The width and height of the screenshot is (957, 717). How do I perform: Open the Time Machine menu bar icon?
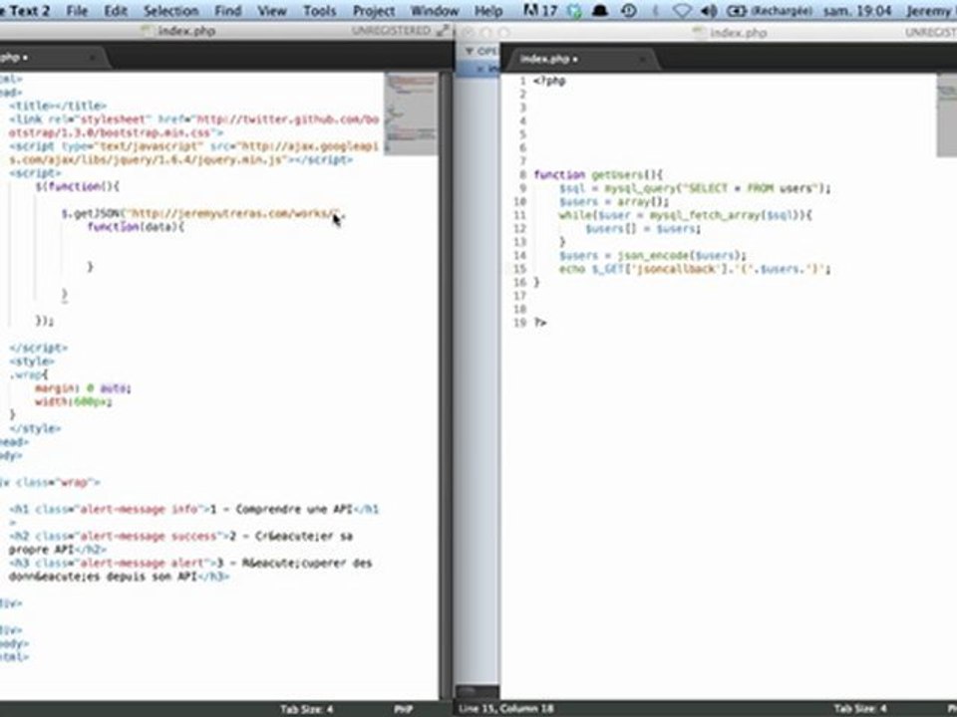(629, 10)
